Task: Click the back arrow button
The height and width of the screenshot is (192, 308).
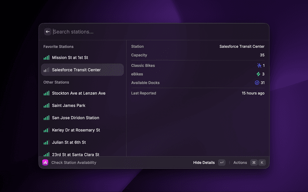Action: (x=48, y=32)
